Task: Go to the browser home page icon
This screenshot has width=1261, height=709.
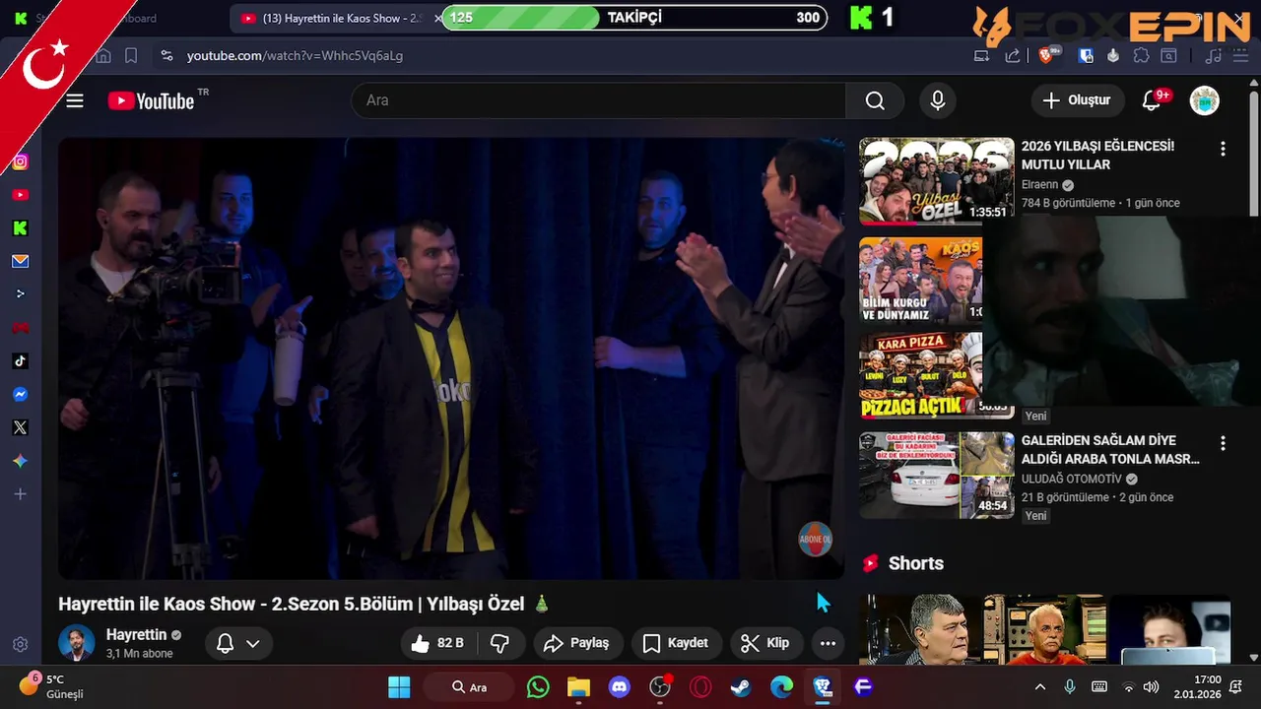Action: click(103, 55)
